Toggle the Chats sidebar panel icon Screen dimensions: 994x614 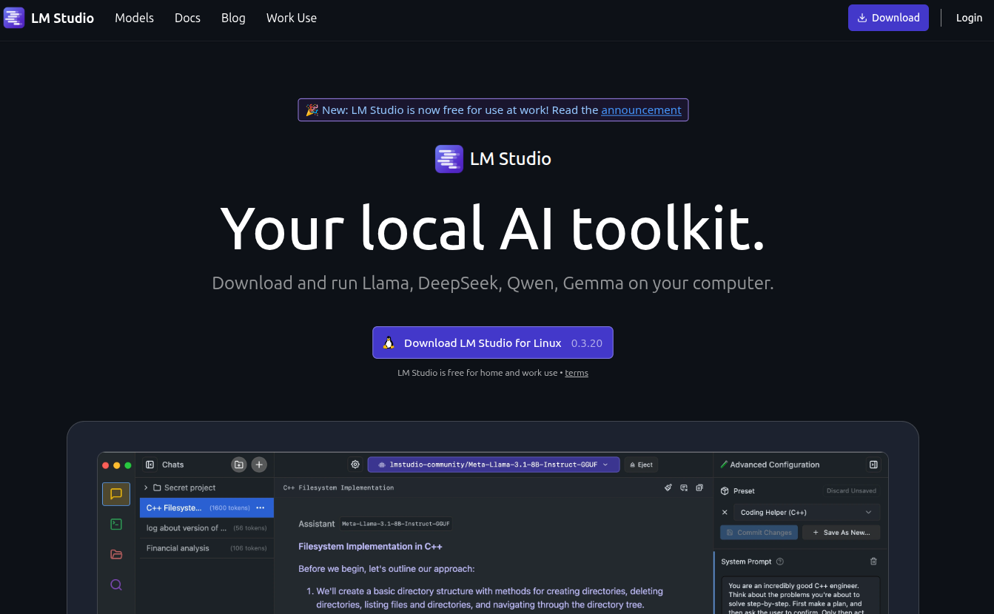tap(150, 465)
